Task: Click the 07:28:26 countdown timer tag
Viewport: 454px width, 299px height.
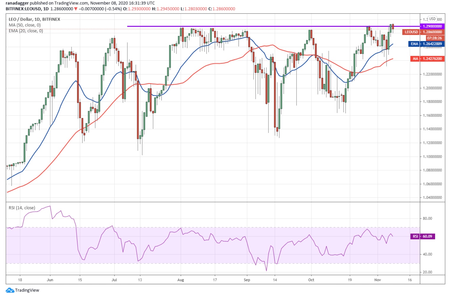Action: pos(434,38)
